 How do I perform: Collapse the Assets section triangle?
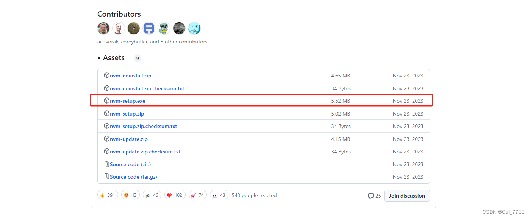pyautogui.click(x=99, y=58)
